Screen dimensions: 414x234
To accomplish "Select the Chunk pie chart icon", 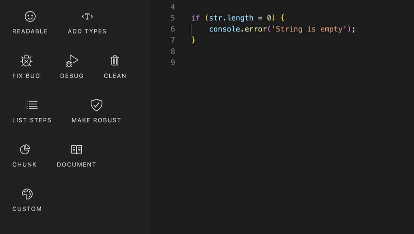I will [25, 149].
